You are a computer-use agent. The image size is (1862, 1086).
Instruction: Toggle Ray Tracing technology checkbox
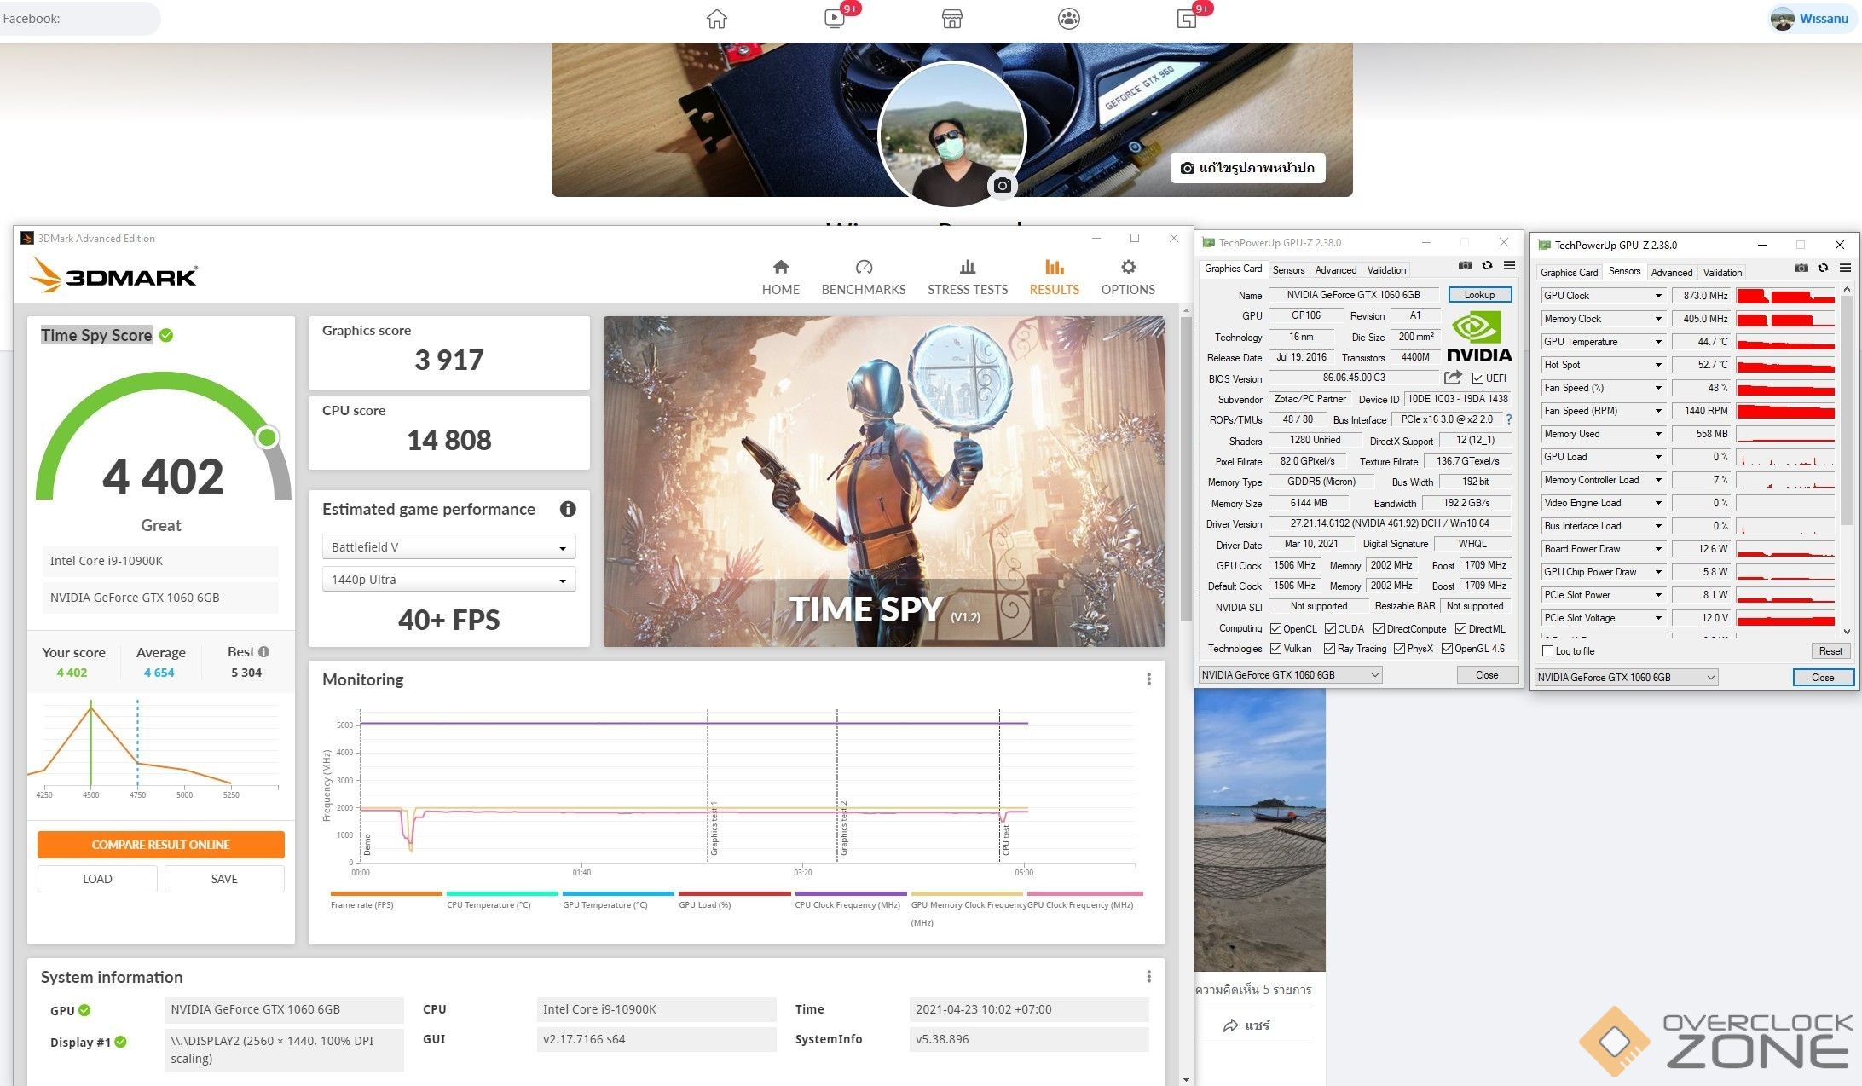click(1329, 649)
